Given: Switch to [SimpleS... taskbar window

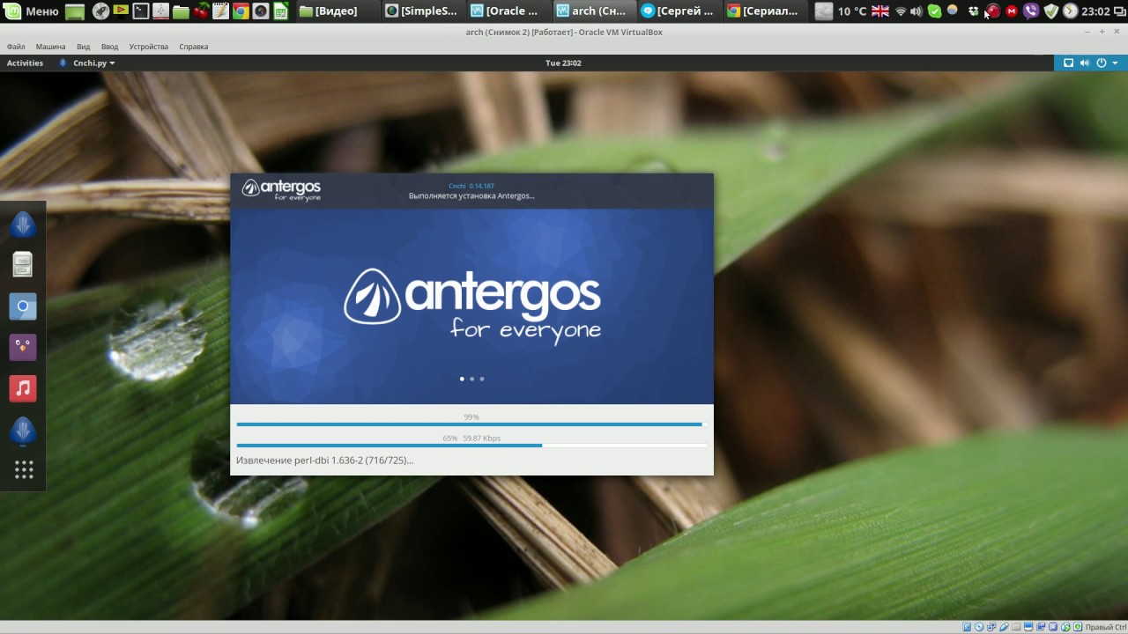Looking at the screenshot, I should coord(424,11).
